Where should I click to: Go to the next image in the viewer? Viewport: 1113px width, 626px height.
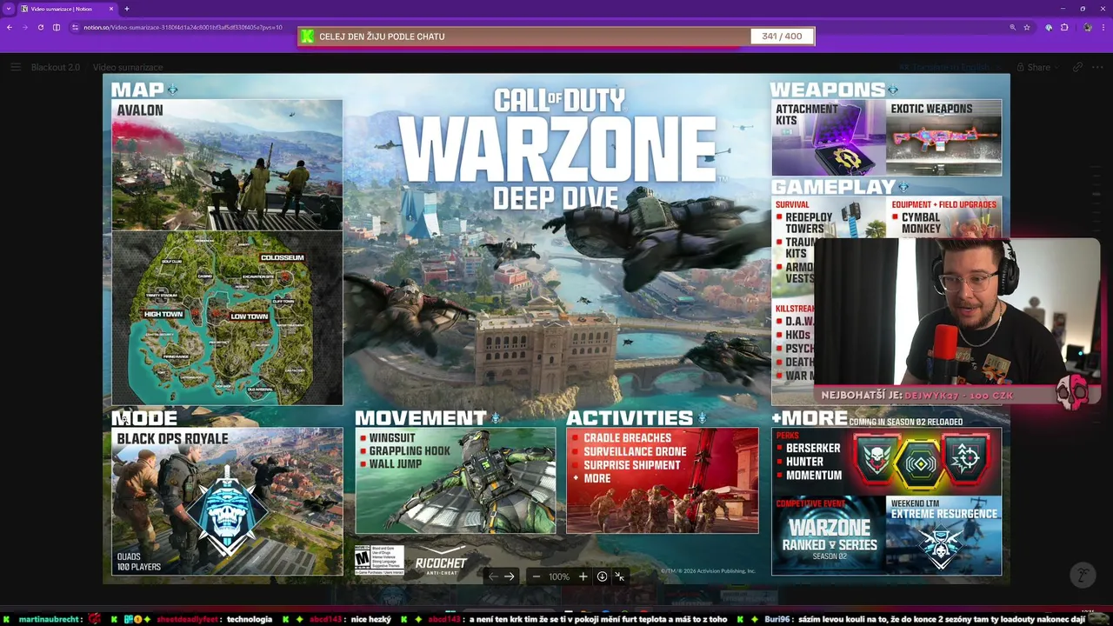tap(510, 576)
